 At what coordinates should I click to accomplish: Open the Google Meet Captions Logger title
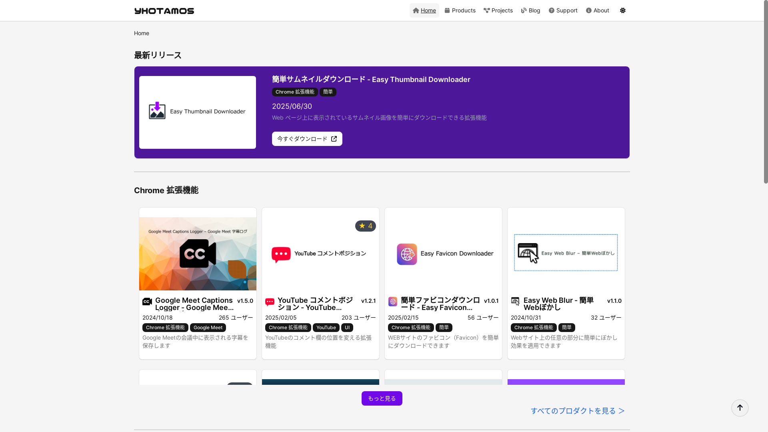194,304
